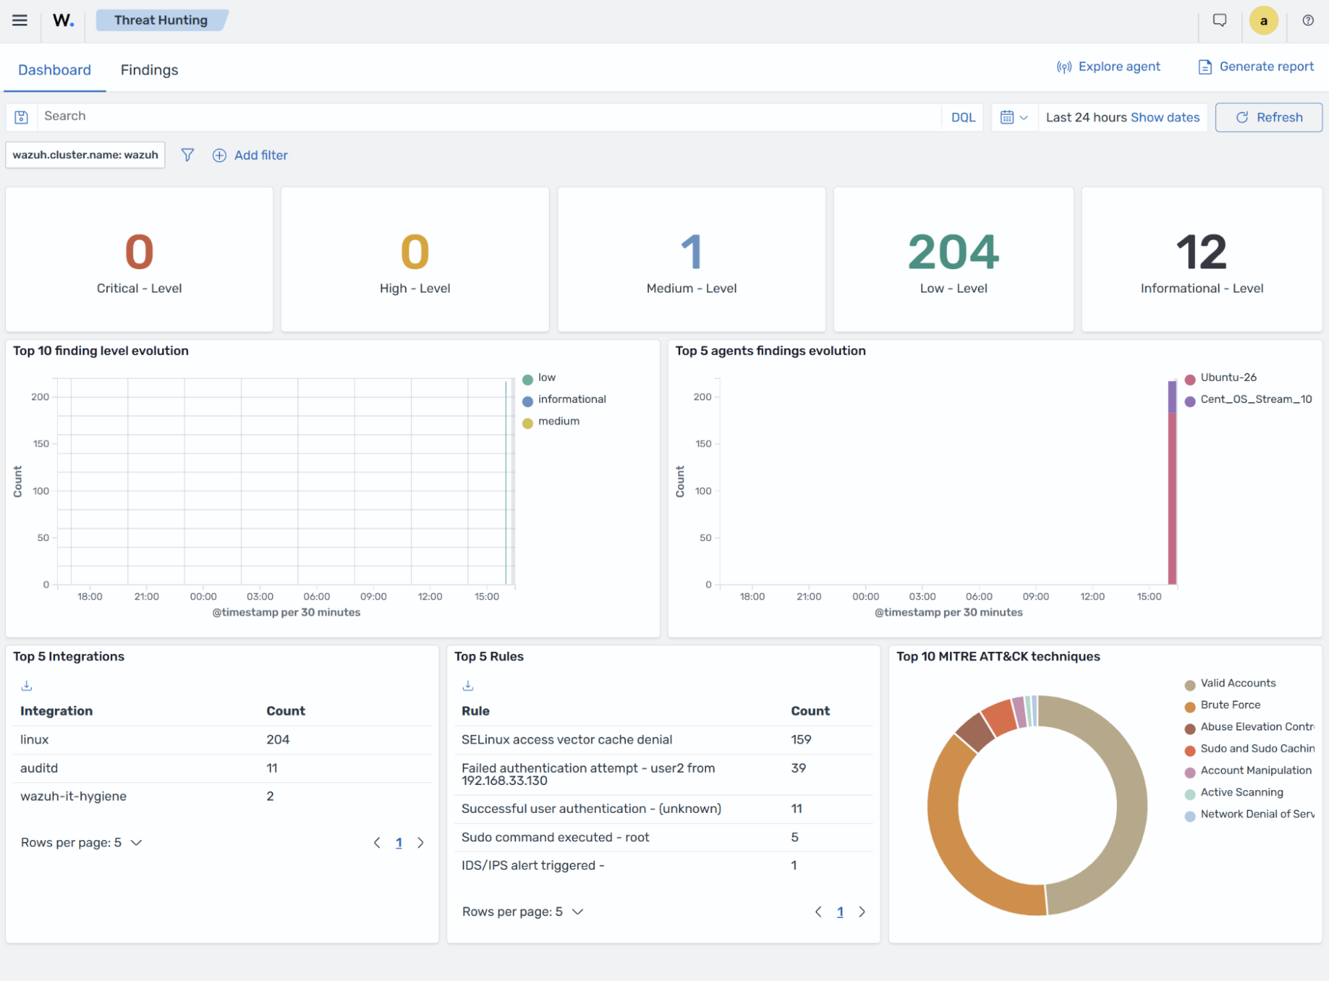Viewport: 1329px width, 981px height.
Task: Focus the Search query input
Action: click(489, 117)
